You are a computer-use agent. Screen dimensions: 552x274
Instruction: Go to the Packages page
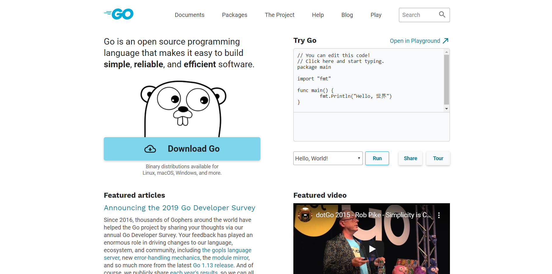(x=234, y=15)
